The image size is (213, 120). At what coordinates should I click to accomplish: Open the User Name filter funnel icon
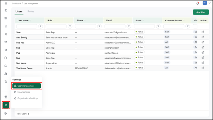click(x=41, y=26)
